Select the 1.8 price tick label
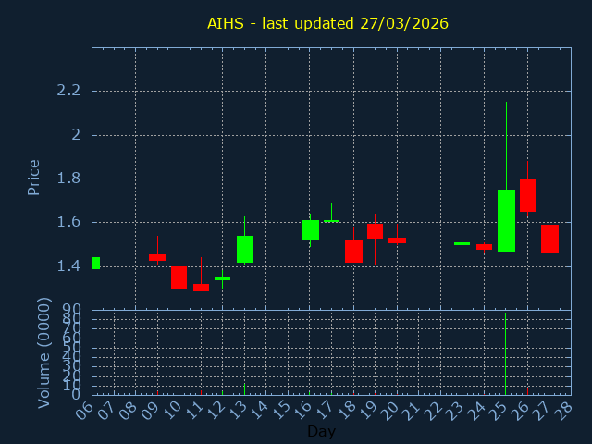Viewport: 592px width, 444px height. point(69,179)
